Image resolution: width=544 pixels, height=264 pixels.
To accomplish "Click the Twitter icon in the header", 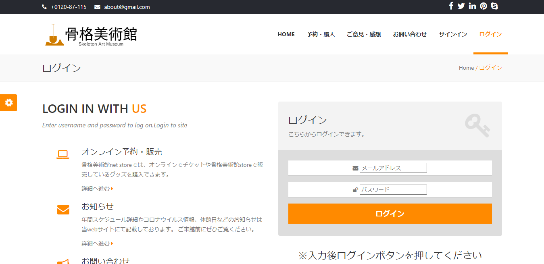I will [461, 6].
